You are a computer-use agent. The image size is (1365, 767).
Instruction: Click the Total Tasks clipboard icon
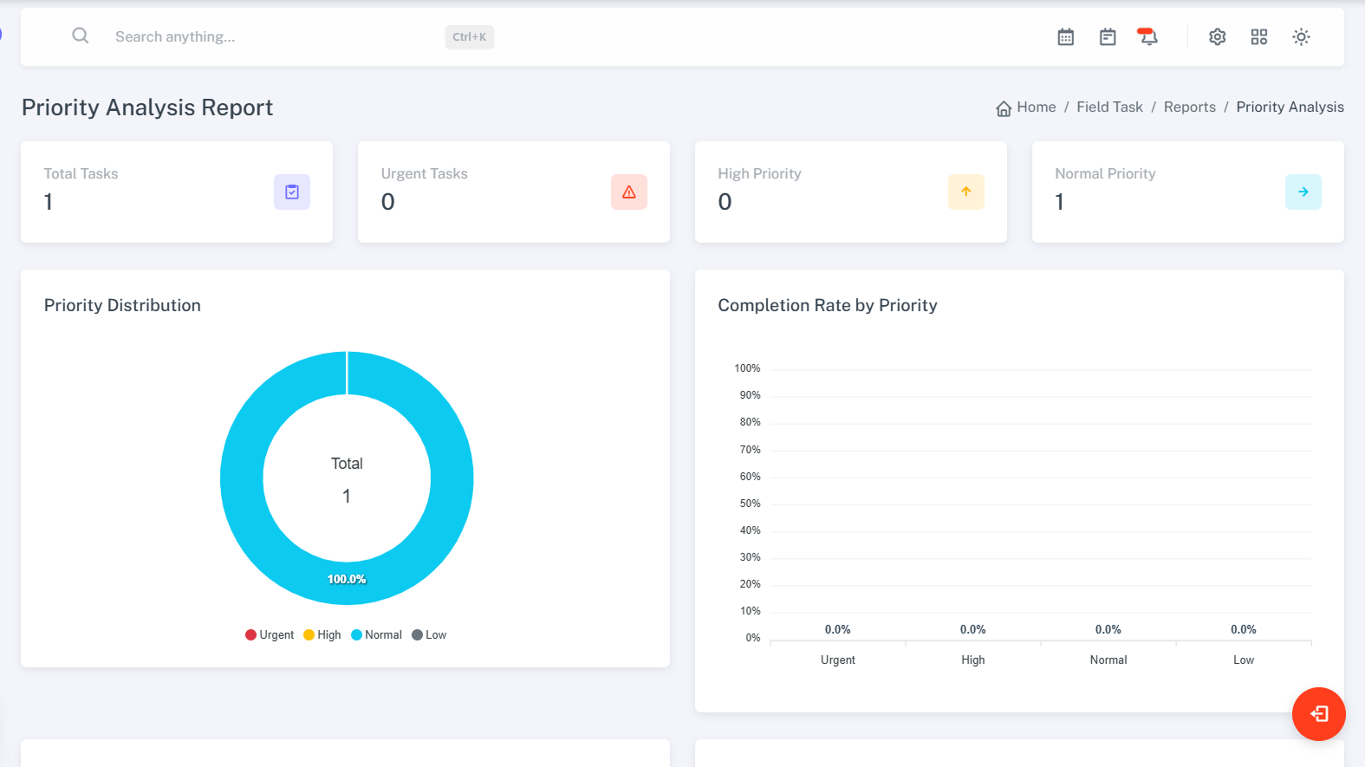click(291, 192)
